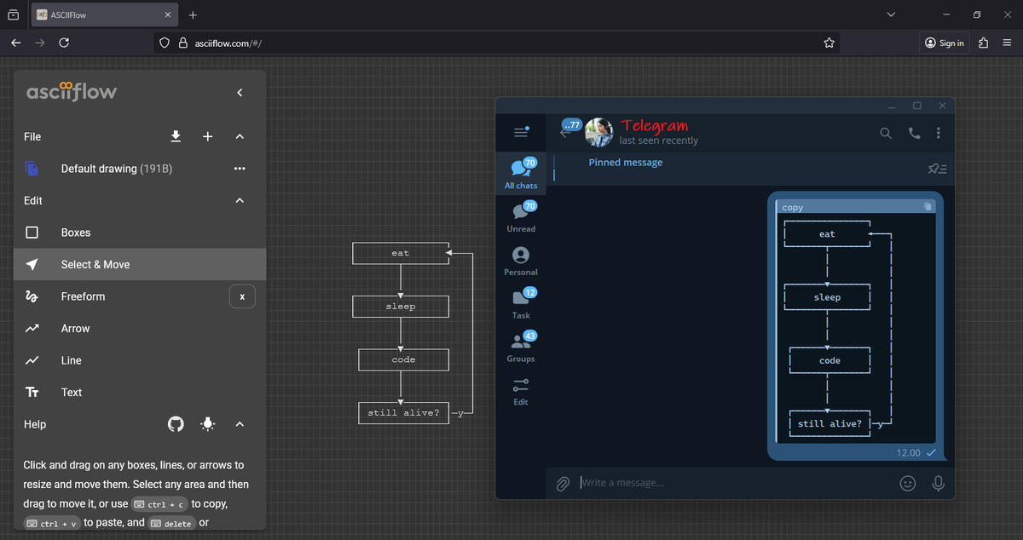Viewport: 1023px width, 540px height.
Task: Click the code box on canvas
Action: pyautogui.click(x=403, y=359)
